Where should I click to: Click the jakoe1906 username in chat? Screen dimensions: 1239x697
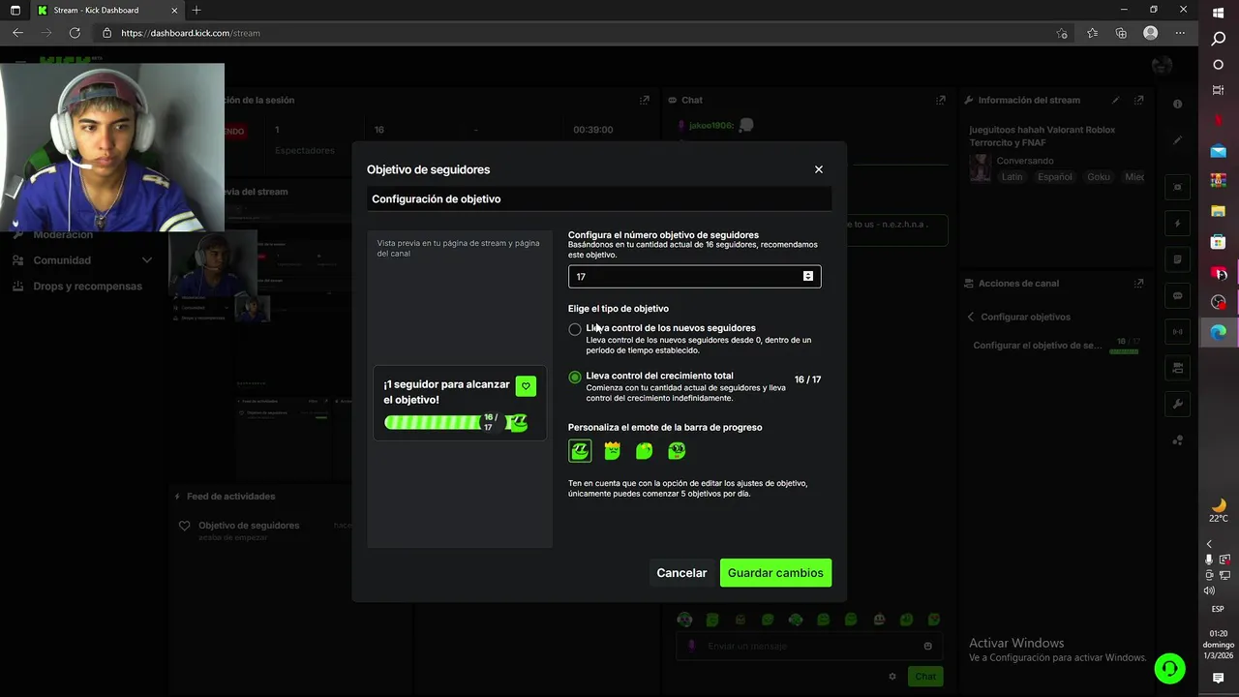[x=710, y=126]
